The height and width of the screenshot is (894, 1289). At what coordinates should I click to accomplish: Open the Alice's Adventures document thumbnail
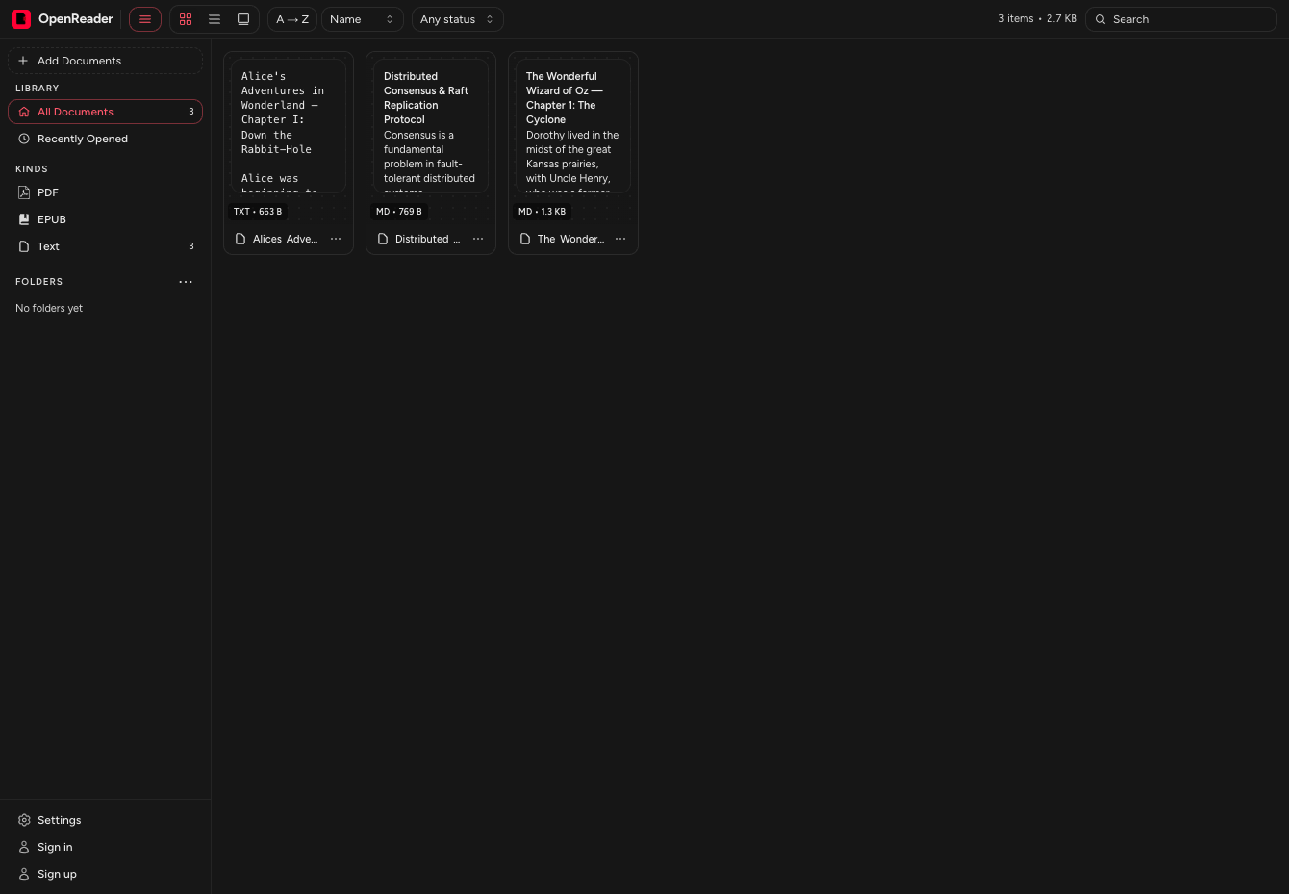point(289,126)
